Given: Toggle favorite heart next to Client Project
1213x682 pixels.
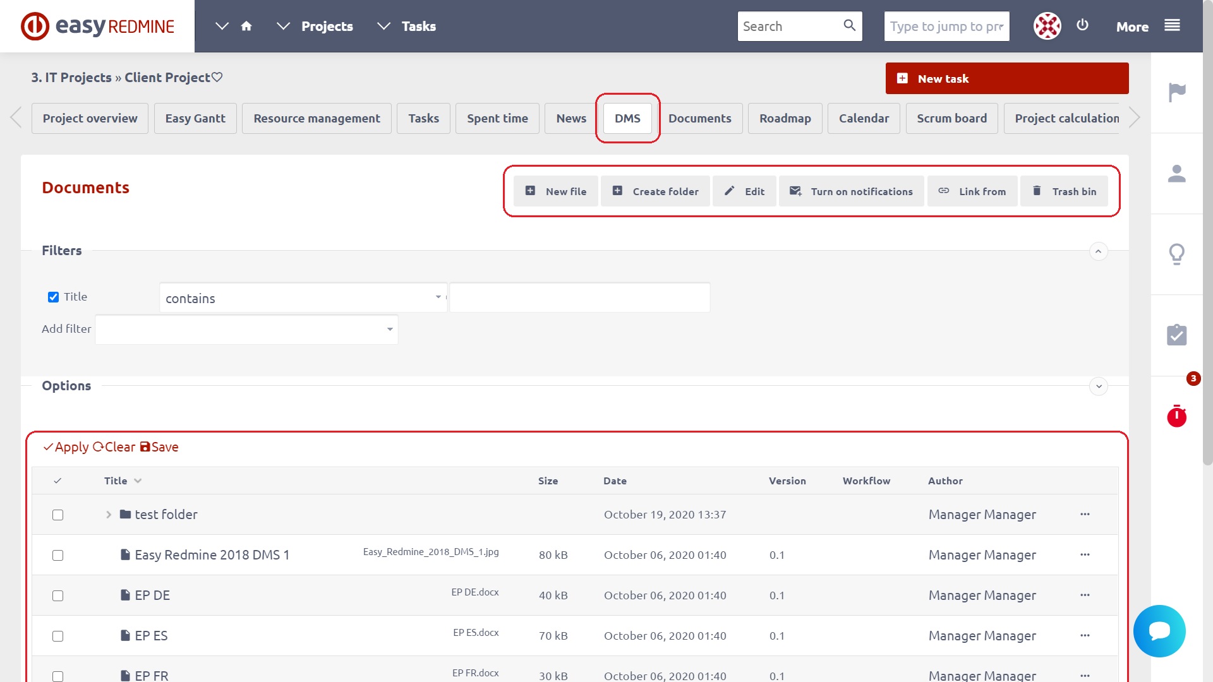Looking at the screenshot, I should [x=217, y=77].
